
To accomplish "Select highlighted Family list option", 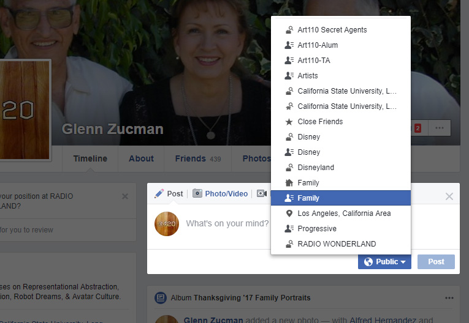I will [341, 198].
